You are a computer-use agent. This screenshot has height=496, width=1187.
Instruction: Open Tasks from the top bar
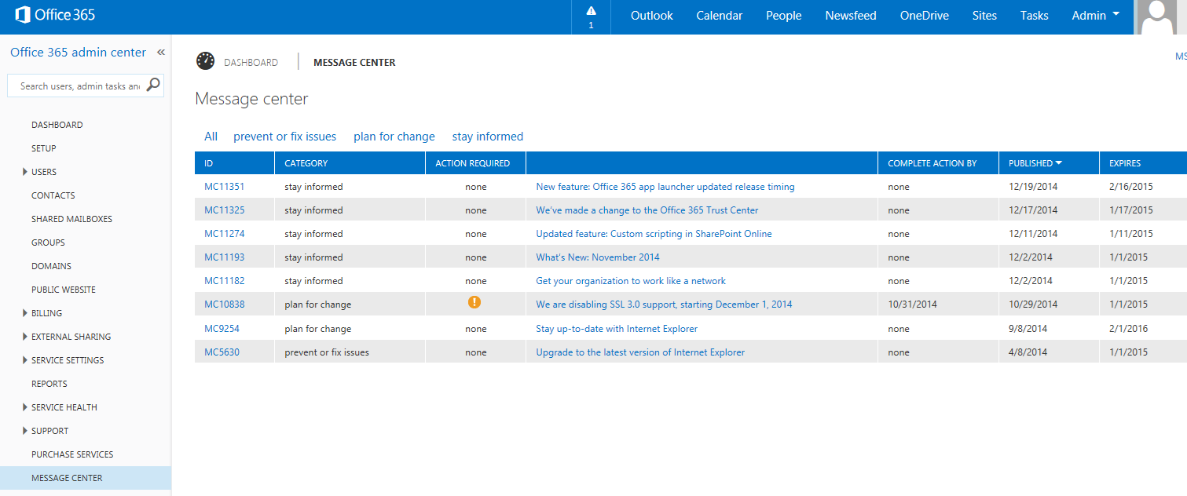click(1035, 16)
